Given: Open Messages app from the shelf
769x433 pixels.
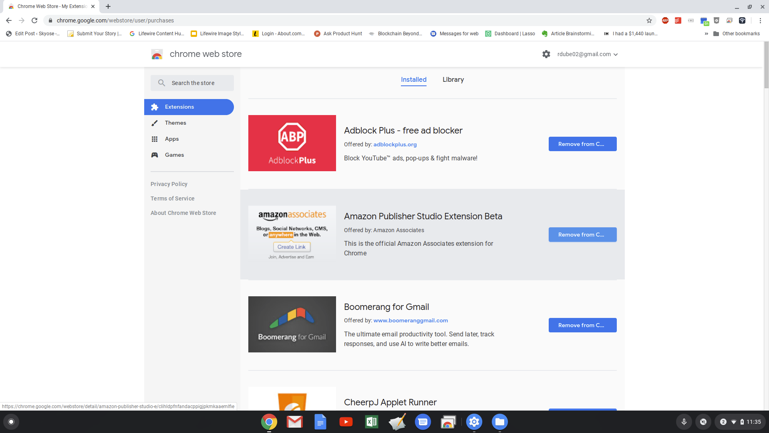Looking at the screenshot, I should 423,422.
